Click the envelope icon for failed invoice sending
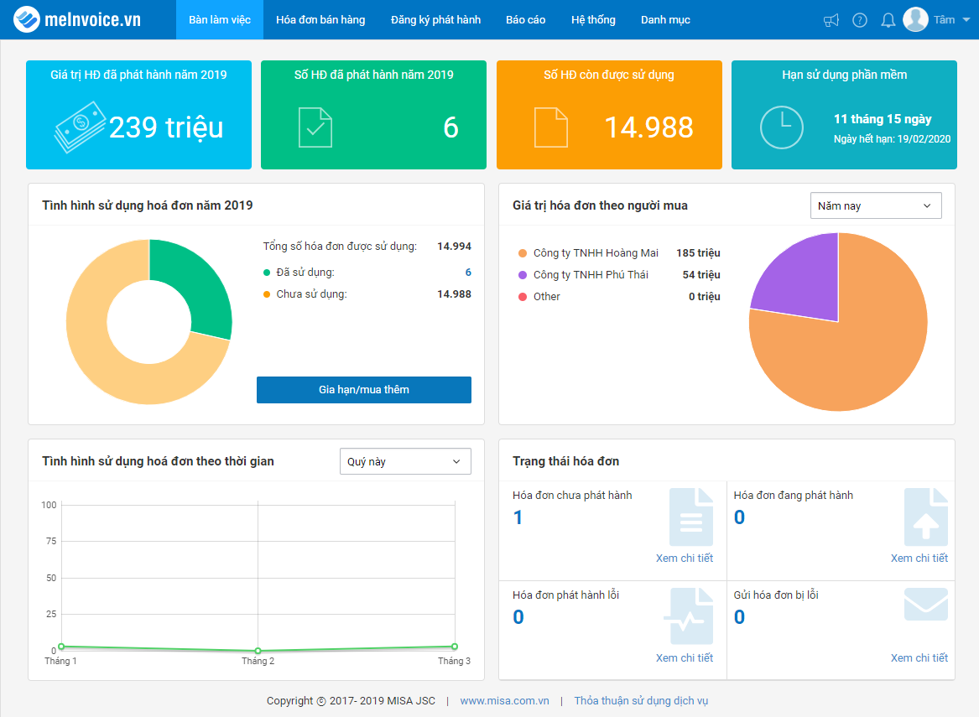979x717 pixels. (926, 604)
